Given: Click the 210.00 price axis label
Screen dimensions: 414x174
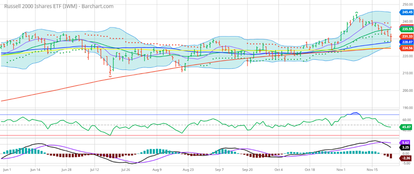Looking at the screenshot, I should point(407,73).
